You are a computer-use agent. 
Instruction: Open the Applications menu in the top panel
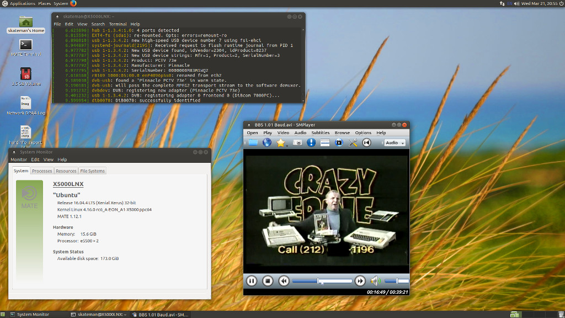click(22, 4)
